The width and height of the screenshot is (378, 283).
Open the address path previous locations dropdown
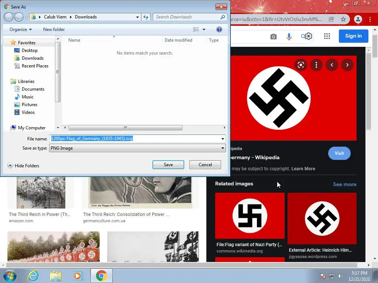[137, 17]
